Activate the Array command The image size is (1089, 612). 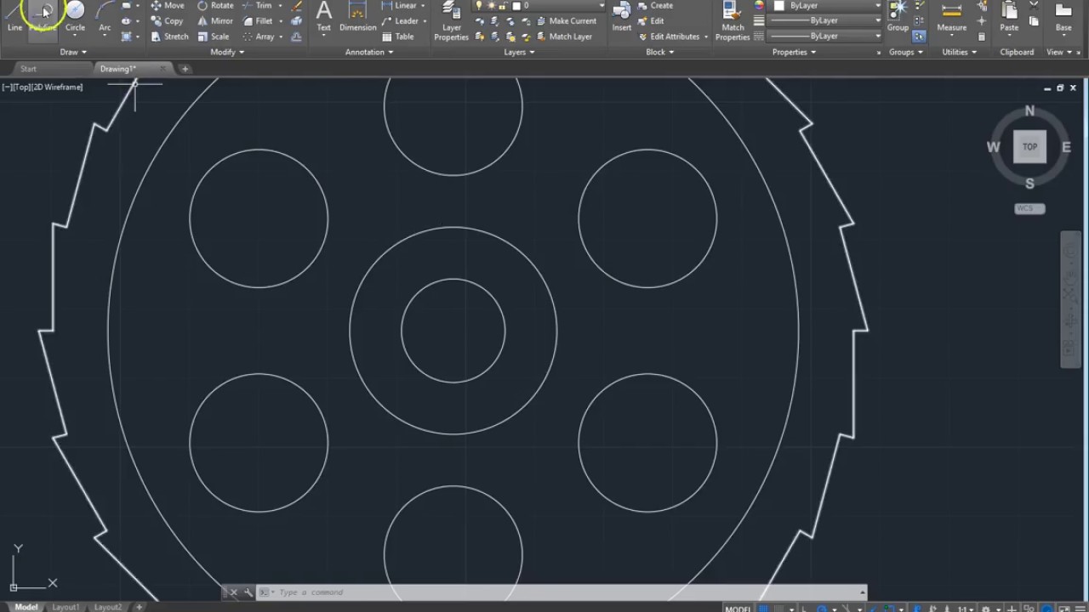pyautogui.click(x=259, y=37)
